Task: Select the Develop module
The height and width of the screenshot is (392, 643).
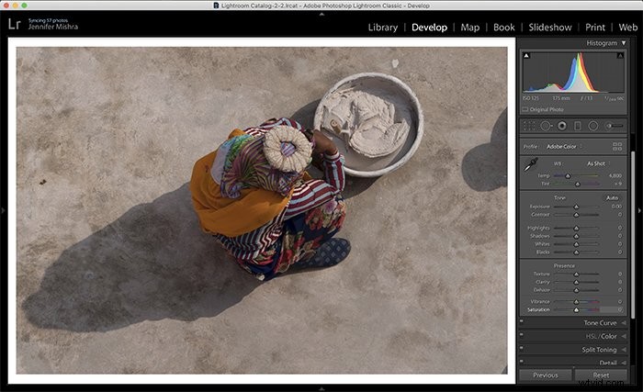Action: tap(429, 28)
